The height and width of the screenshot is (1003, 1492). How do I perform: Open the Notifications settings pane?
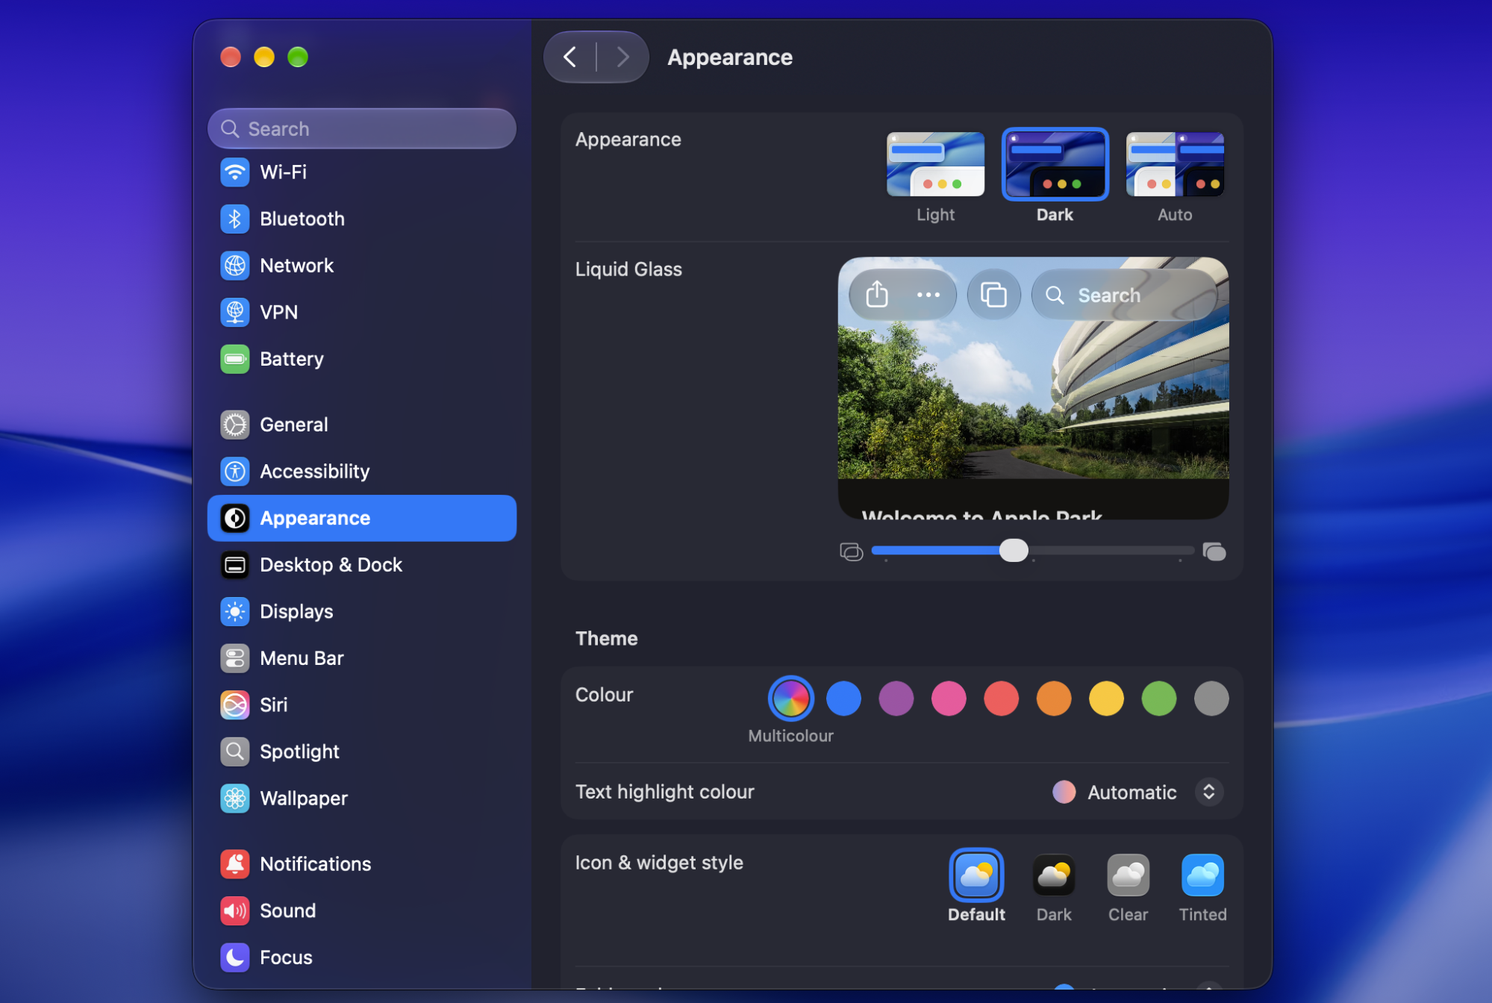pyautogui.click(x=362, y=864)
